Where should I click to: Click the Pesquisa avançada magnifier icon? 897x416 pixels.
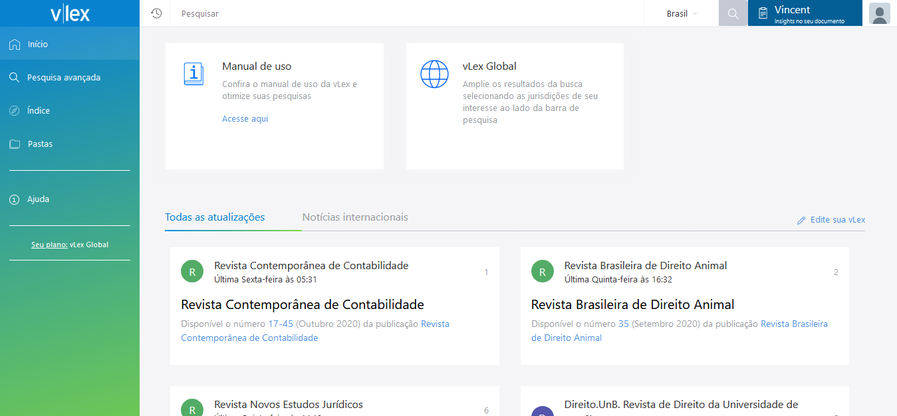pos(15,78)
